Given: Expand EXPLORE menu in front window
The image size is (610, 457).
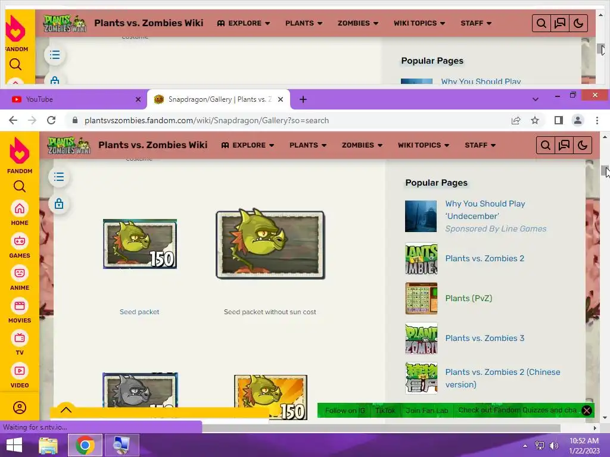Looking at the screenshot, I should click(248, 145).
